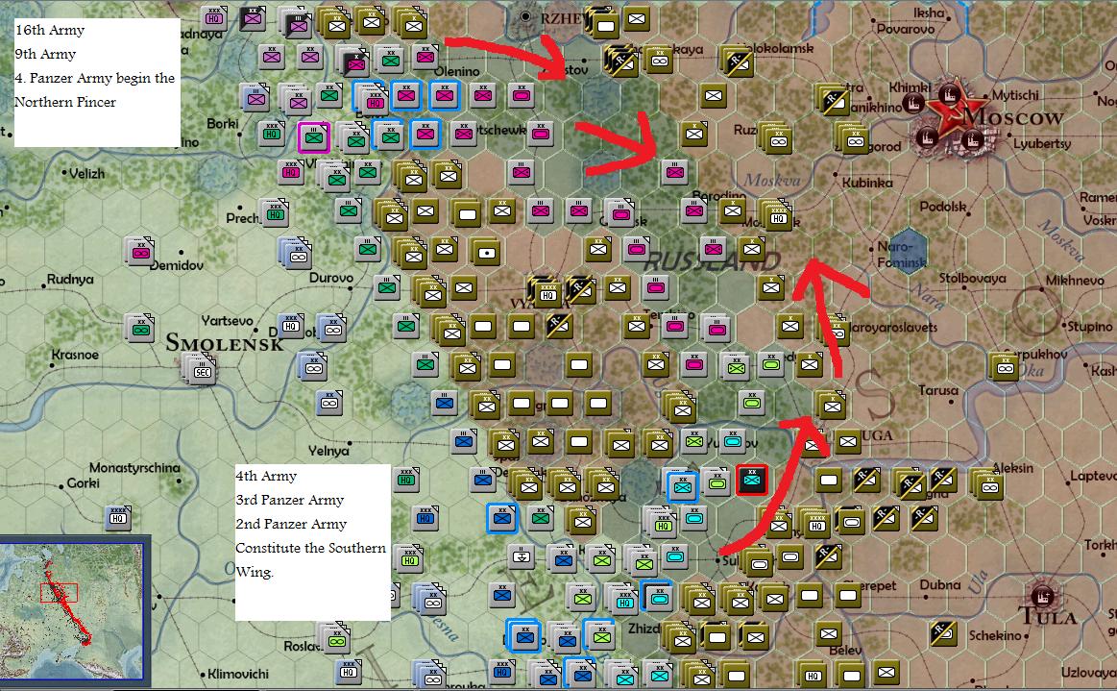Screen dimensions: 1117x691
Task: Click the '9th Army' note line
Action: click(x=45, y=54)
